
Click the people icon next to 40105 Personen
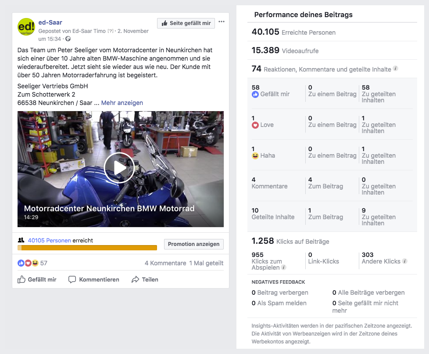pyautogui.click(x=21, y=240)
